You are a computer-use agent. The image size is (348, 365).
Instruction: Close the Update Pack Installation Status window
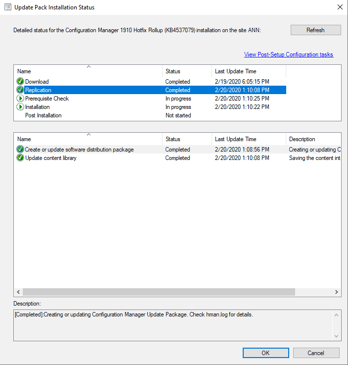[340, 7]
